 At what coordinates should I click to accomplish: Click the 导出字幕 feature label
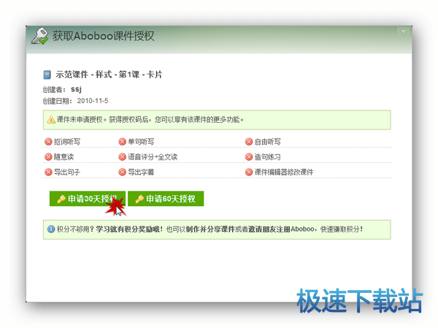[x=141, y=172]
